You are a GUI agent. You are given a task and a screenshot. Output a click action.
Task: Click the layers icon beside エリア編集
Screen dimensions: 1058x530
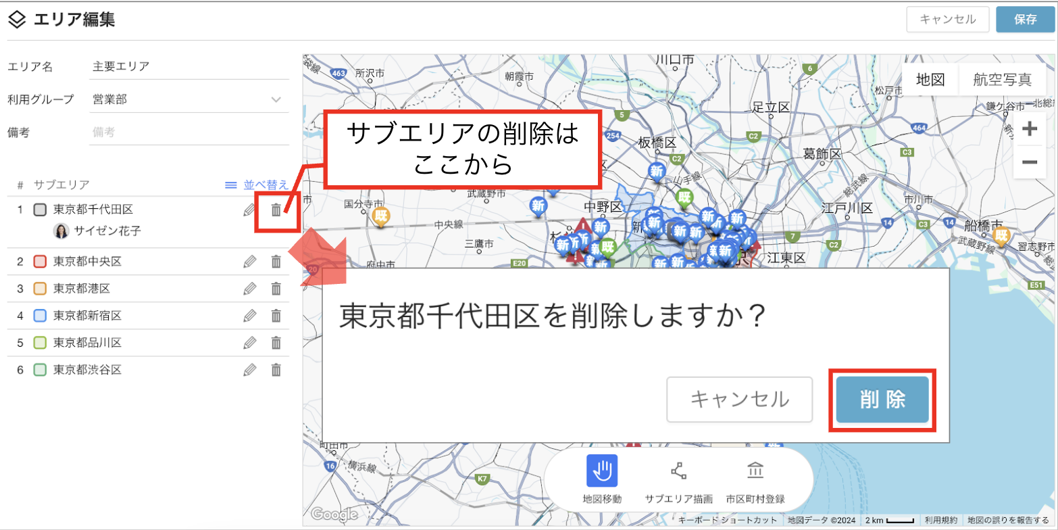pyautogui.click(x=16, y=20)
